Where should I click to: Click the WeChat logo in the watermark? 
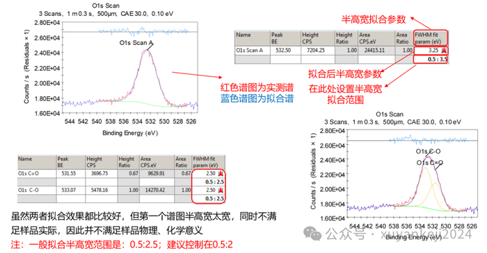(x=312, y=233)
